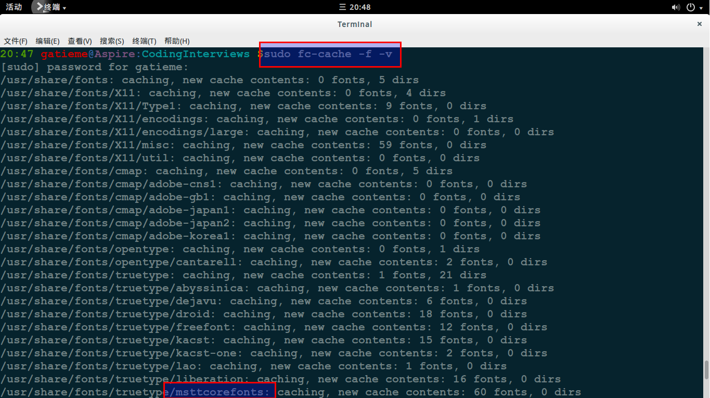Click the '/usr/share/fonts/truetype/droid' line
The height and width of the screenshot is (398, 710).
pyautogui.click(x=264, y=314)
